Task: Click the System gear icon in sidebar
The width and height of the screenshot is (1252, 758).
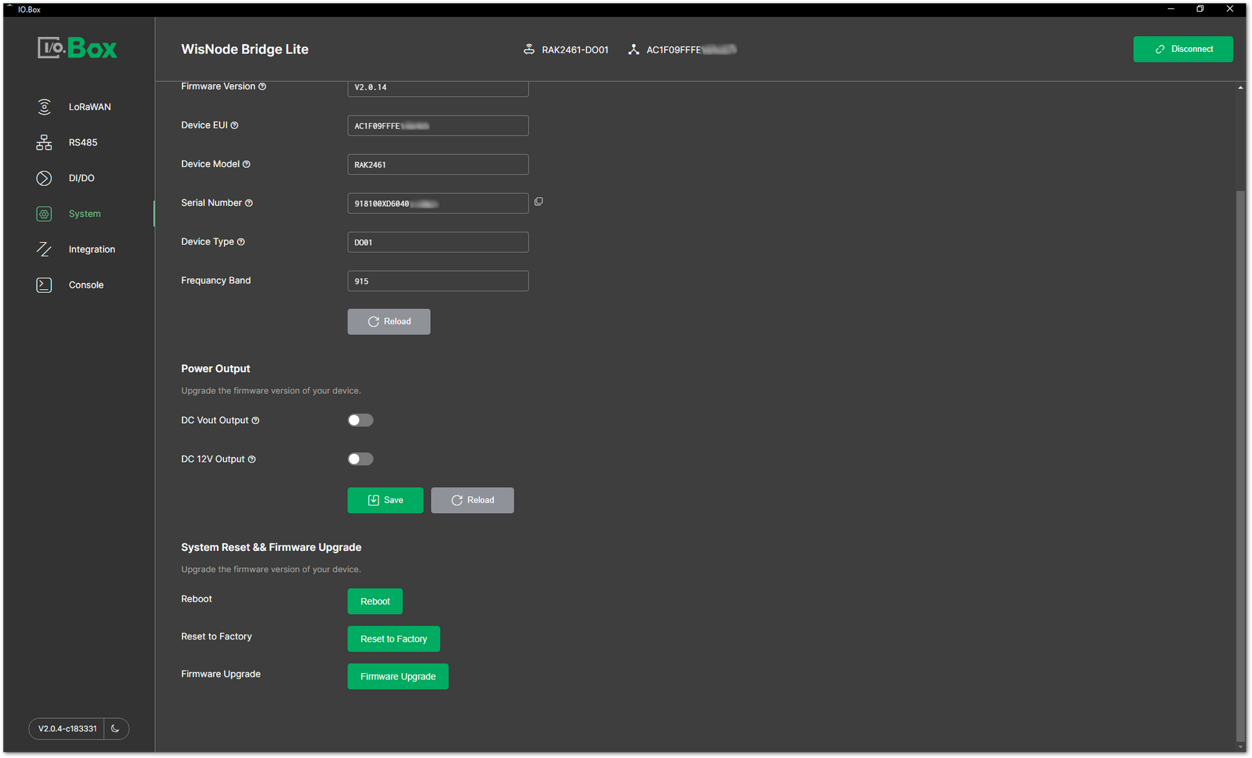Action: 44,214
